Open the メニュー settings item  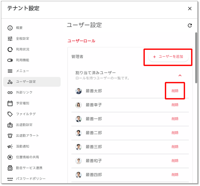pyautogui.click(x=32, y=71)
